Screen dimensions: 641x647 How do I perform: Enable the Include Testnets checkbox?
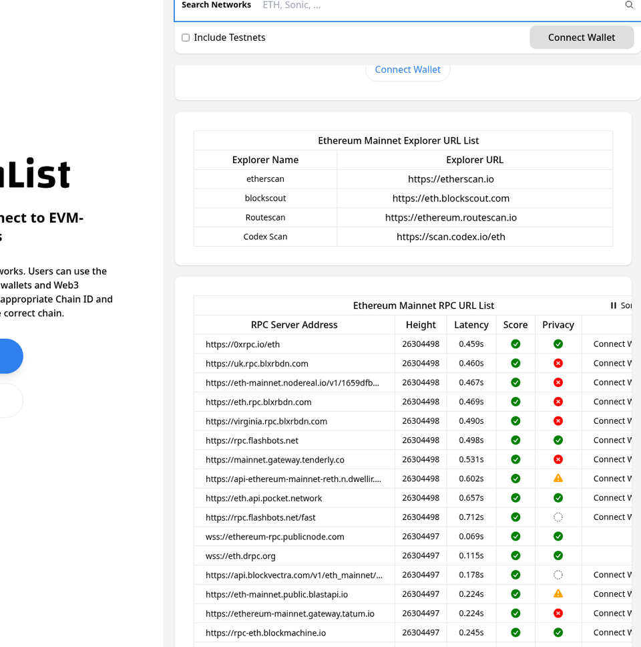(186, 37)
